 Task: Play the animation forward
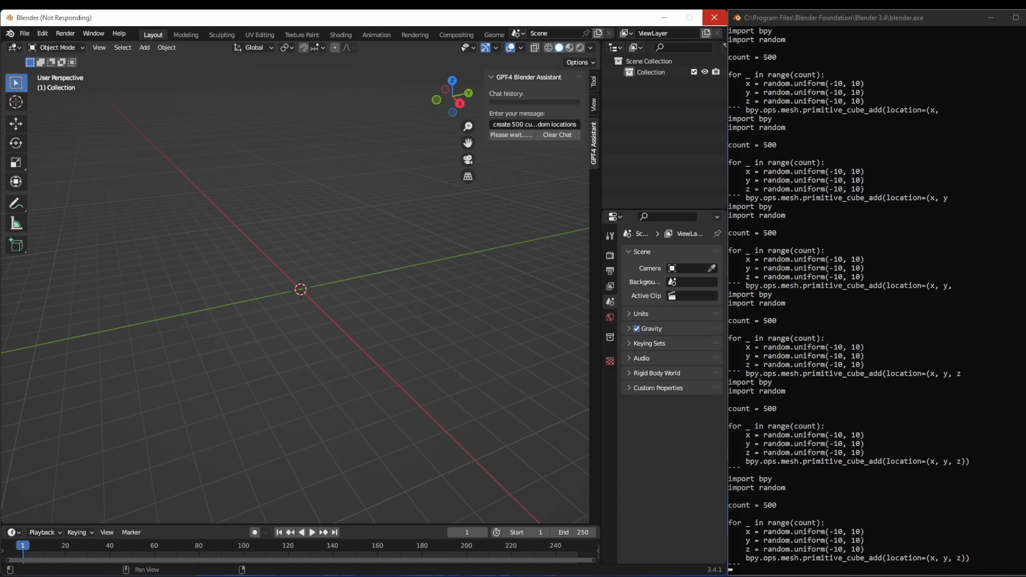tap(313, 532)
